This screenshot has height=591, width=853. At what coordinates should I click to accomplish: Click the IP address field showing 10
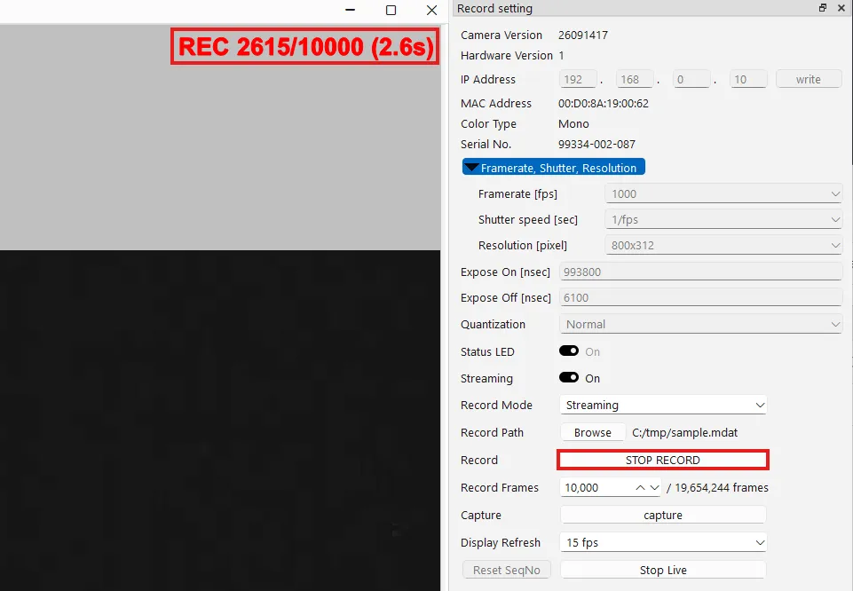[x=748, y=79]
